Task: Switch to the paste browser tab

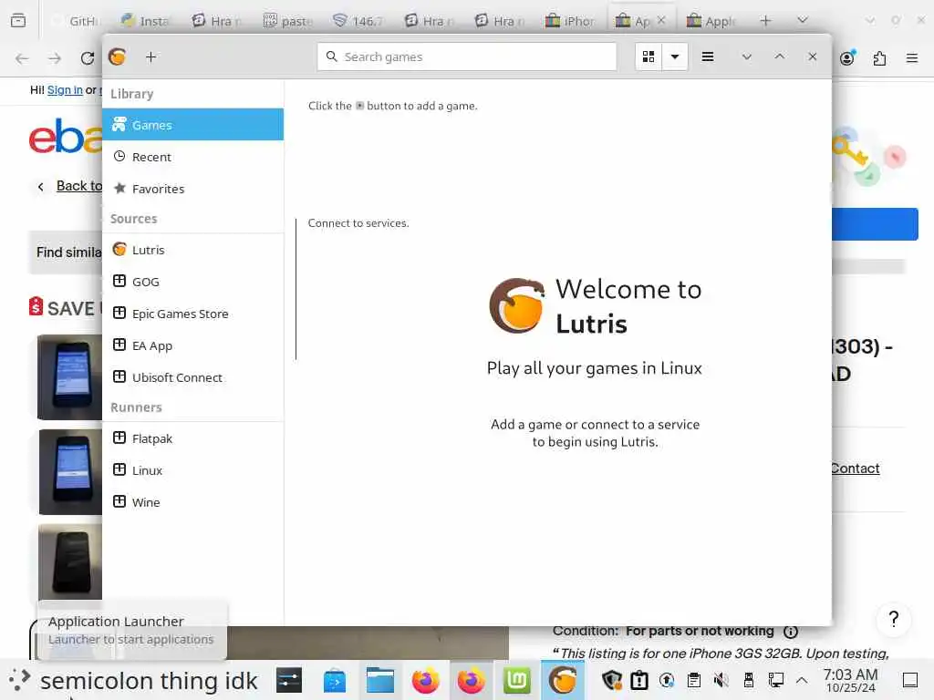Action: 287,21
